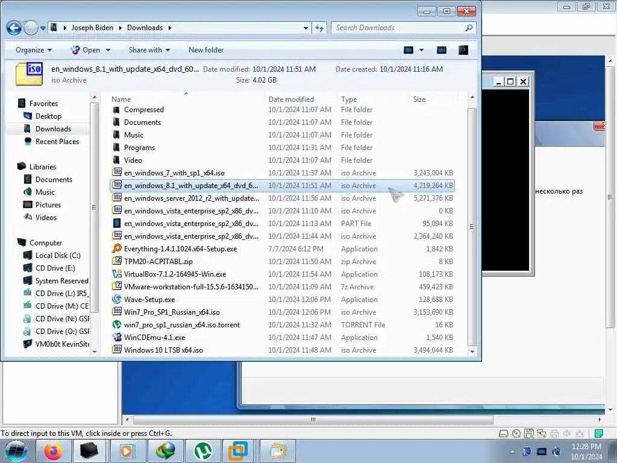This screenshot has height=463, width=617.
Task: Select the Video folder
Action: [x=133, y=160]
